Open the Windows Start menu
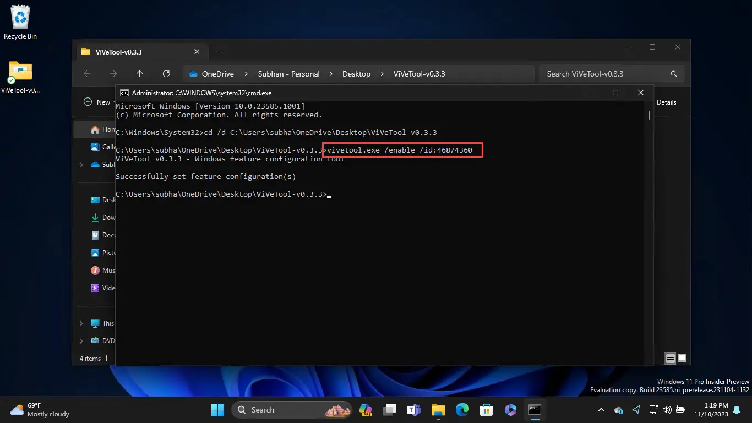This screenshot has width=752, height=423. coord(218,410)
